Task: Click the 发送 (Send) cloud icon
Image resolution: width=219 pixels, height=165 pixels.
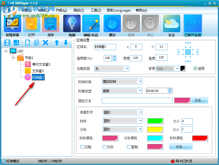Action: 171,23
